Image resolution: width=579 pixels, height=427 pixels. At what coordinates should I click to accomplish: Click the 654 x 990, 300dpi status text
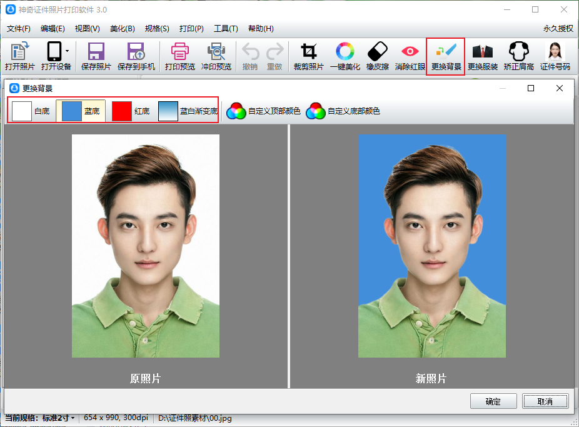click(x=116, y=418)
